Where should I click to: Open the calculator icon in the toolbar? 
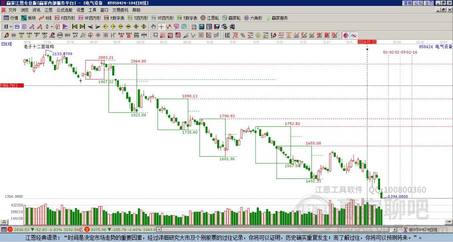[x=202, y=26]
